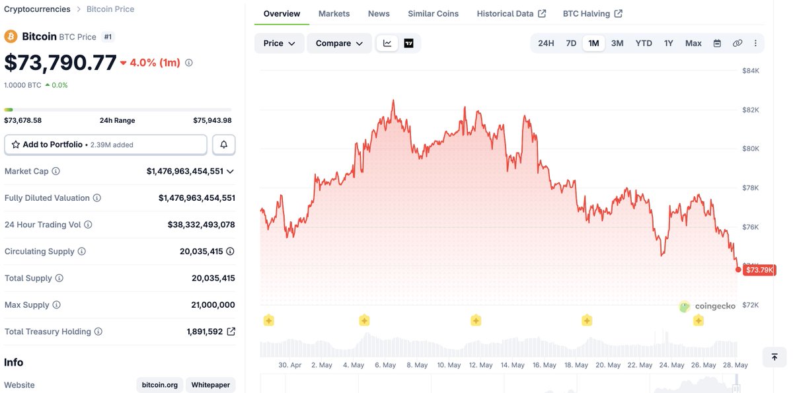This screenshot has height=393, width=793.
Task: Open the BTC Halving tab
Action: pos(592,13)
